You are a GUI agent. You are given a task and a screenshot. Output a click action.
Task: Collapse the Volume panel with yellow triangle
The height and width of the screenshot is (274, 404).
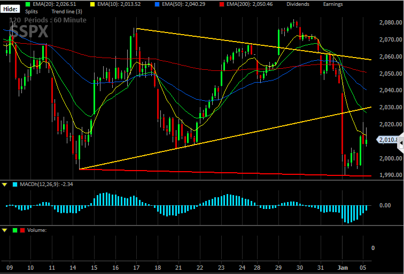(x=4, y=230)
